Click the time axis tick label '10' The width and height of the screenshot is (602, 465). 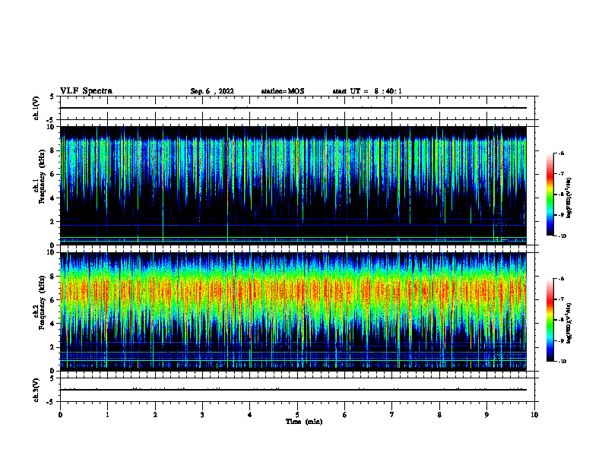(x=534, y=415)
